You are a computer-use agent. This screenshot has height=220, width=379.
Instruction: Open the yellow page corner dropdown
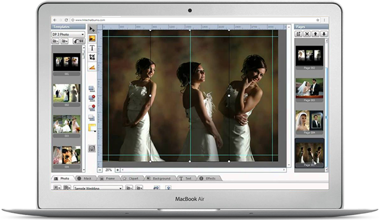click(92, 127)
